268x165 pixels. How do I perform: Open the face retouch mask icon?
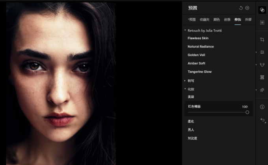pos(262,64)
